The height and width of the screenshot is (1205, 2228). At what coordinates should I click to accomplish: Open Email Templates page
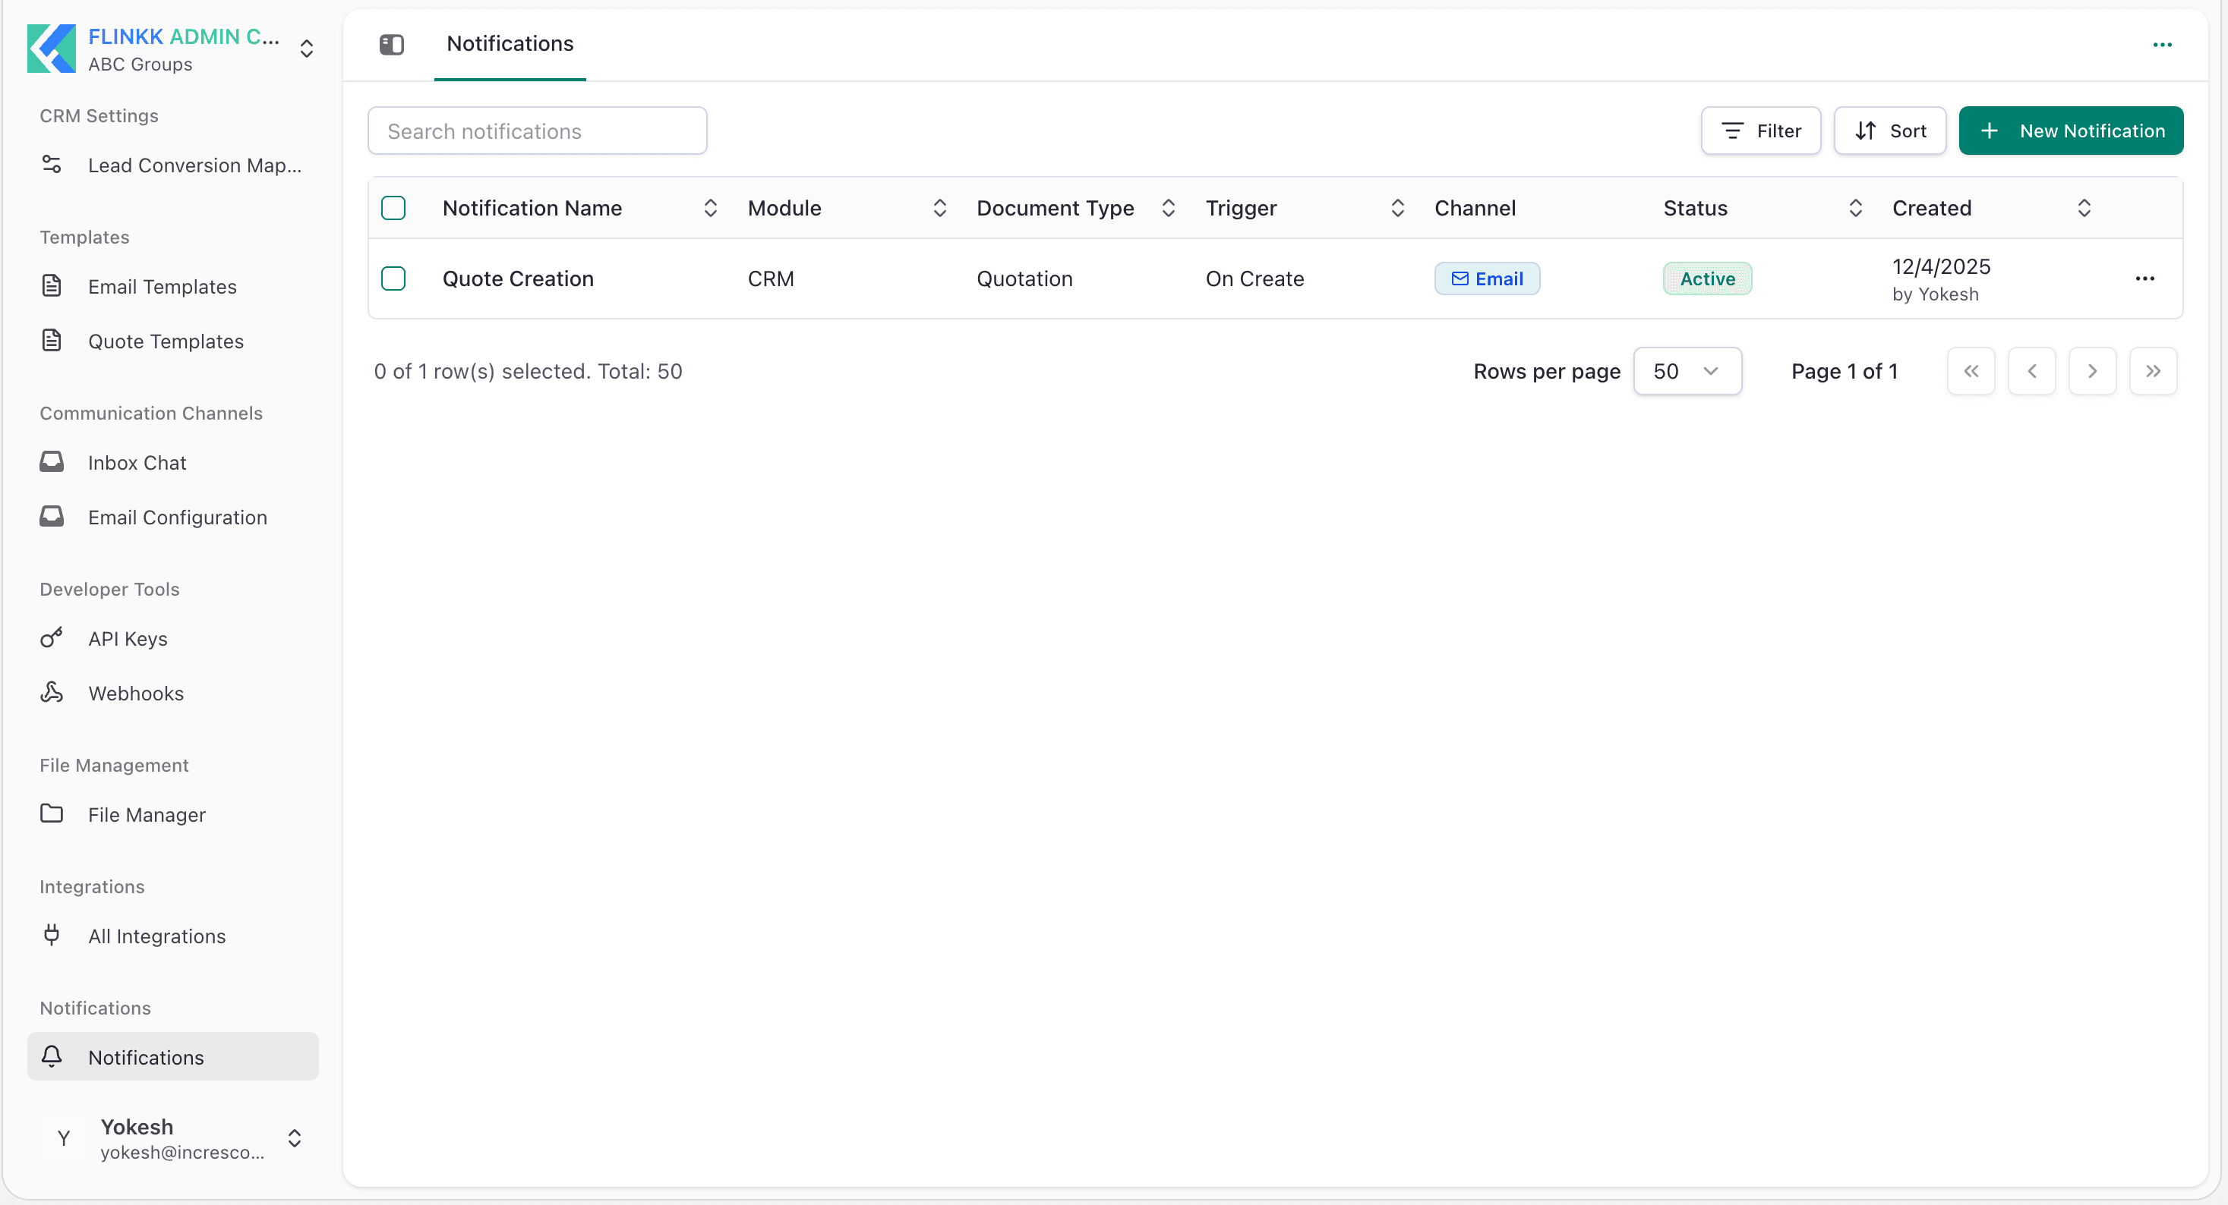[x=173, y=286]
